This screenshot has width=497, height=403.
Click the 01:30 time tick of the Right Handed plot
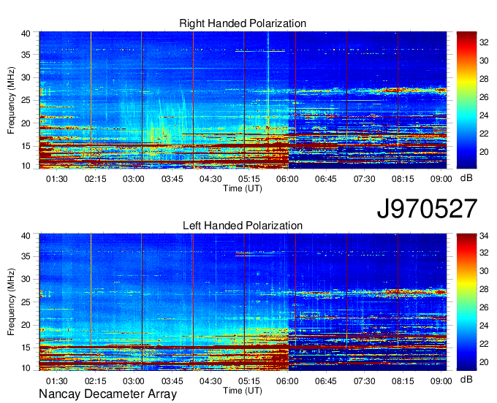tap(57, 179)
